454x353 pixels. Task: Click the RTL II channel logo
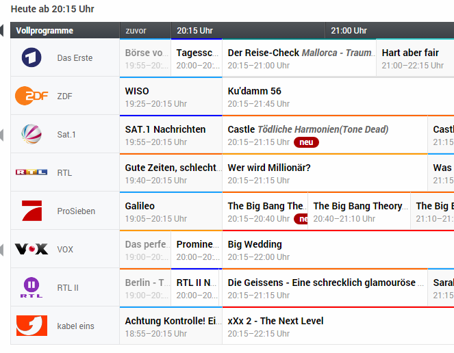point(31,287)
